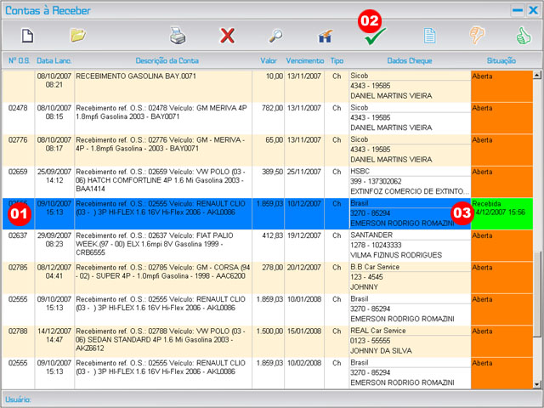Viewport: 544px width, 408px height.
Task: Click the green checkmark confirm icon
Action: (x=374, y=37)
